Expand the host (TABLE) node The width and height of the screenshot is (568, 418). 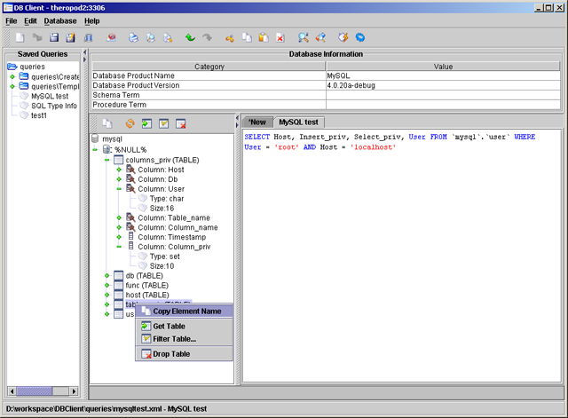click(x=106, y=295)
